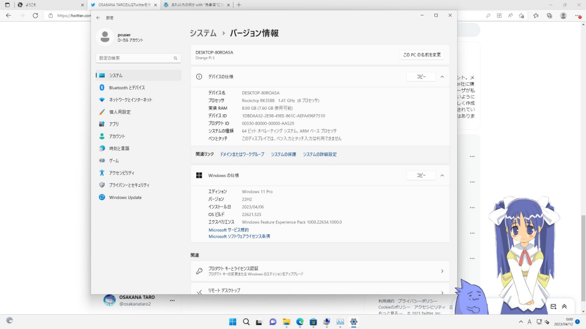
Task: Click the IME input mode A indicator
Action: [529, 322]
